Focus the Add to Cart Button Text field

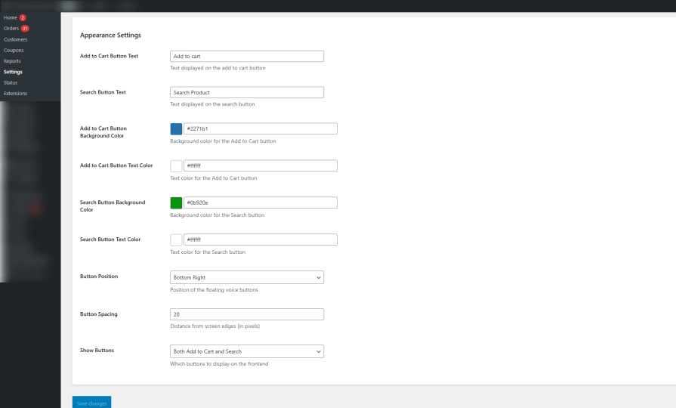pyautogui.click(x=247, y=56)
